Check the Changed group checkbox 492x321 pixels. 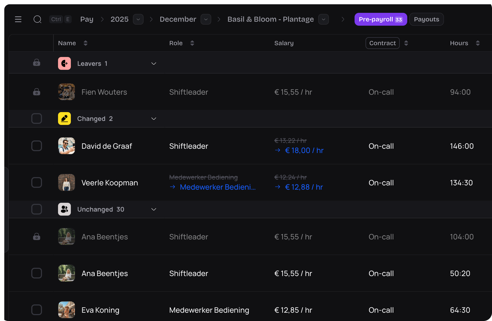tap(37, 119)
